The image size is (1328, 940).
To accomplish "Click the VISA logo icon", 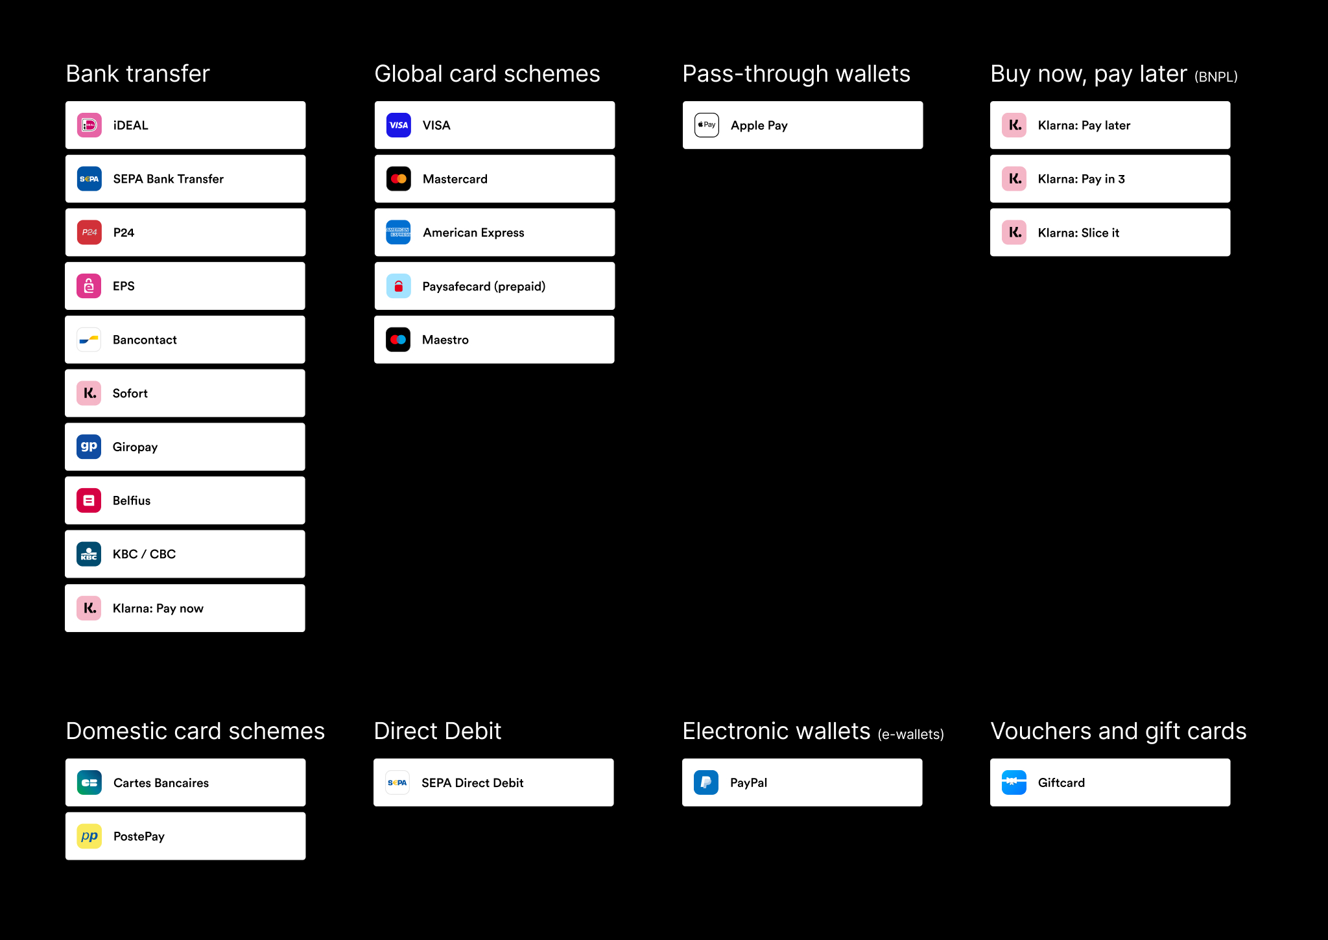I will coord(399,125).
